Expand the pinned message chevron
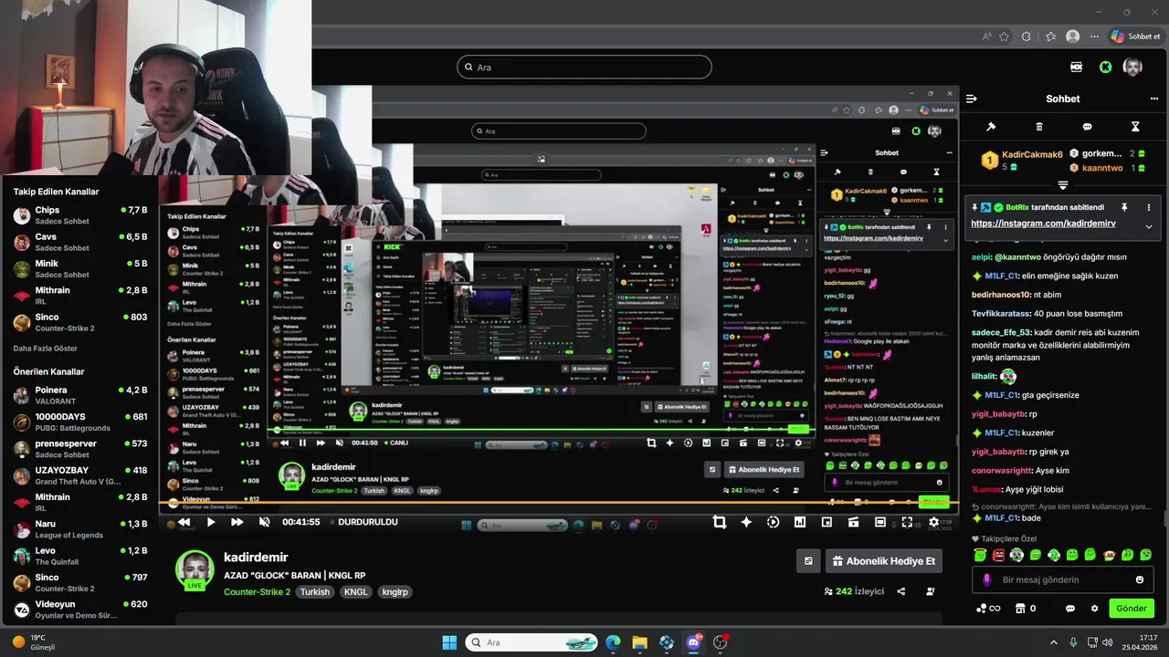The height and width of the screenshot is (657, 1169). (x=1149, y=226)
